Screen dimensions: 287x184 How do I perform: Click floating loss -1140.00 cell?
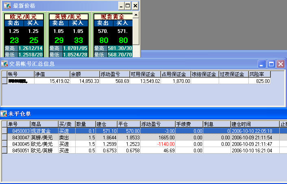[x=158, y=144]
